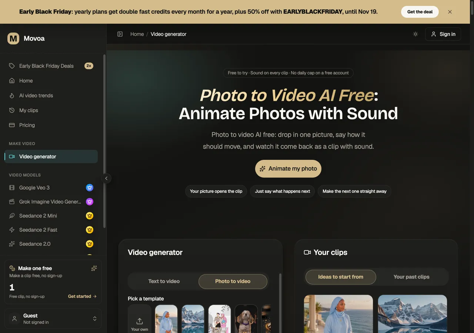
Task: Select Video generator in the sidebar
Action: (x=51, y=157)
